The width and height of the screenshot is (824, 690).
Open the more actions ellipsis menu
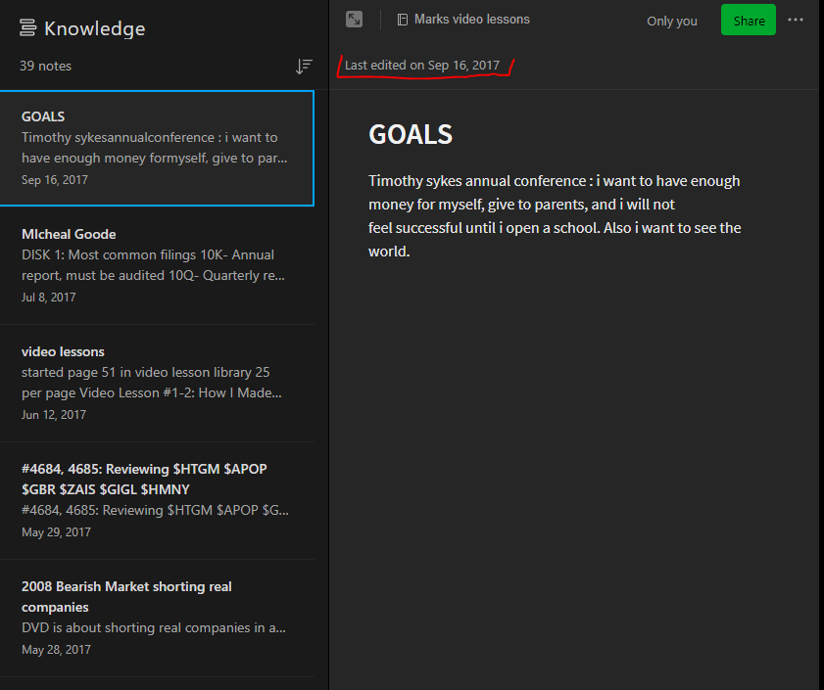coord(796,20)
